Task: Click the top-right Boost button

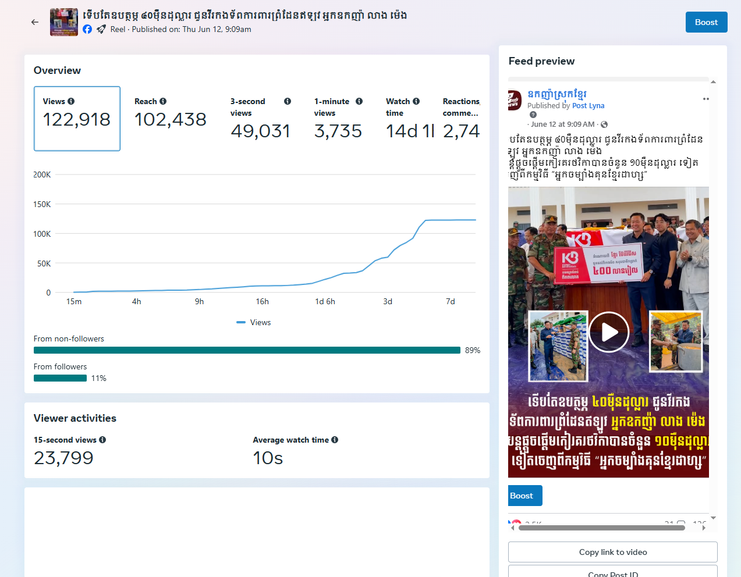Action: click(706, 22)
